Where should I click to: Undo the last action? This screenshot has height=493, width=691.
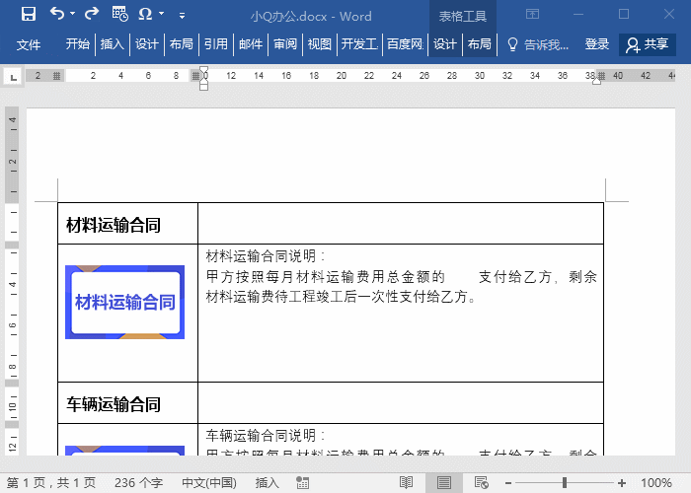pyautogui.click(x=57, y=14)
